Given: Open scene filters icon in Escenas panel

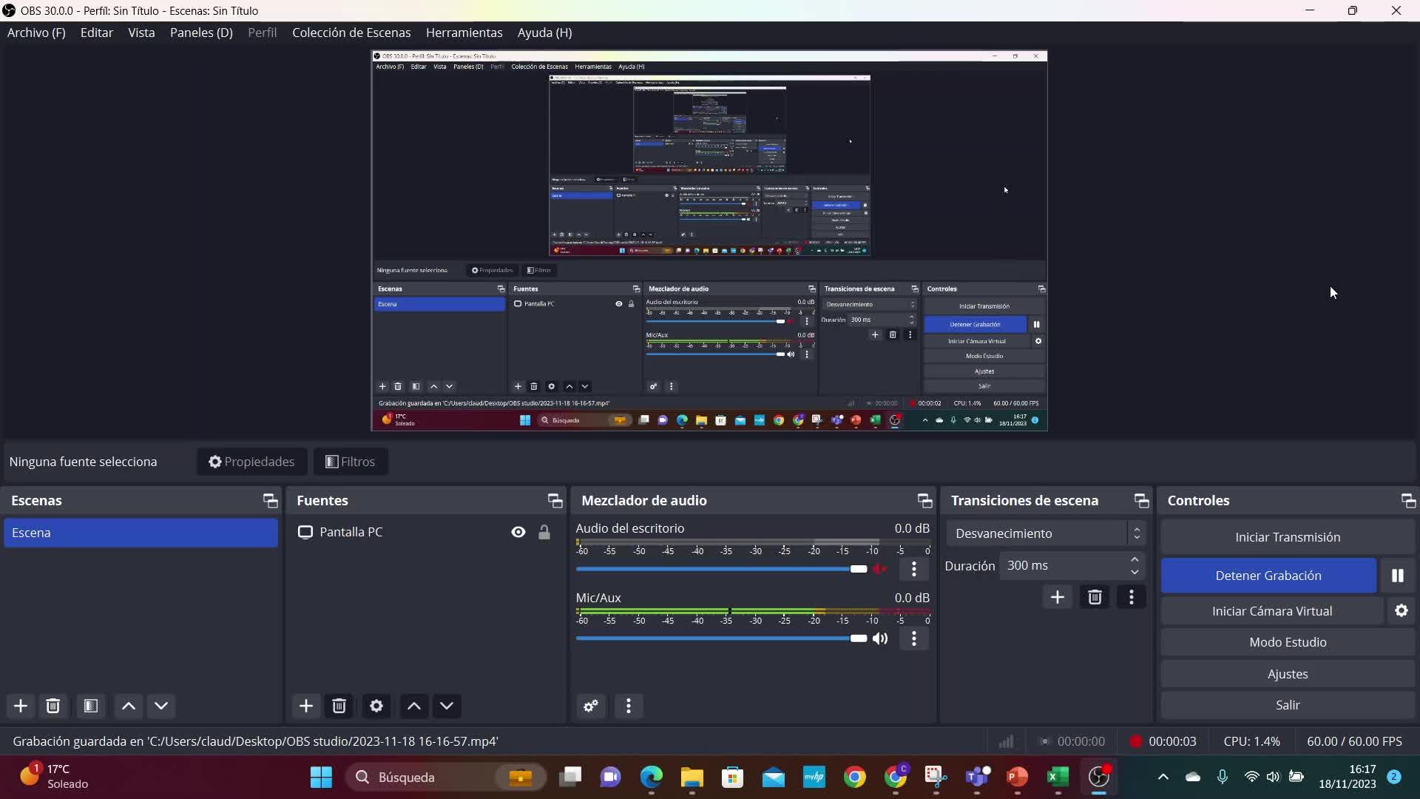Looking at the screenshot, I should point(91,706).
